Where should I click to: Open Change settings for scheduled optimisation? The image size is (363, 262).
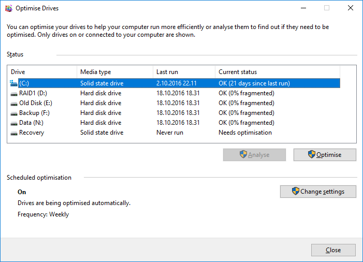(318, 192)
